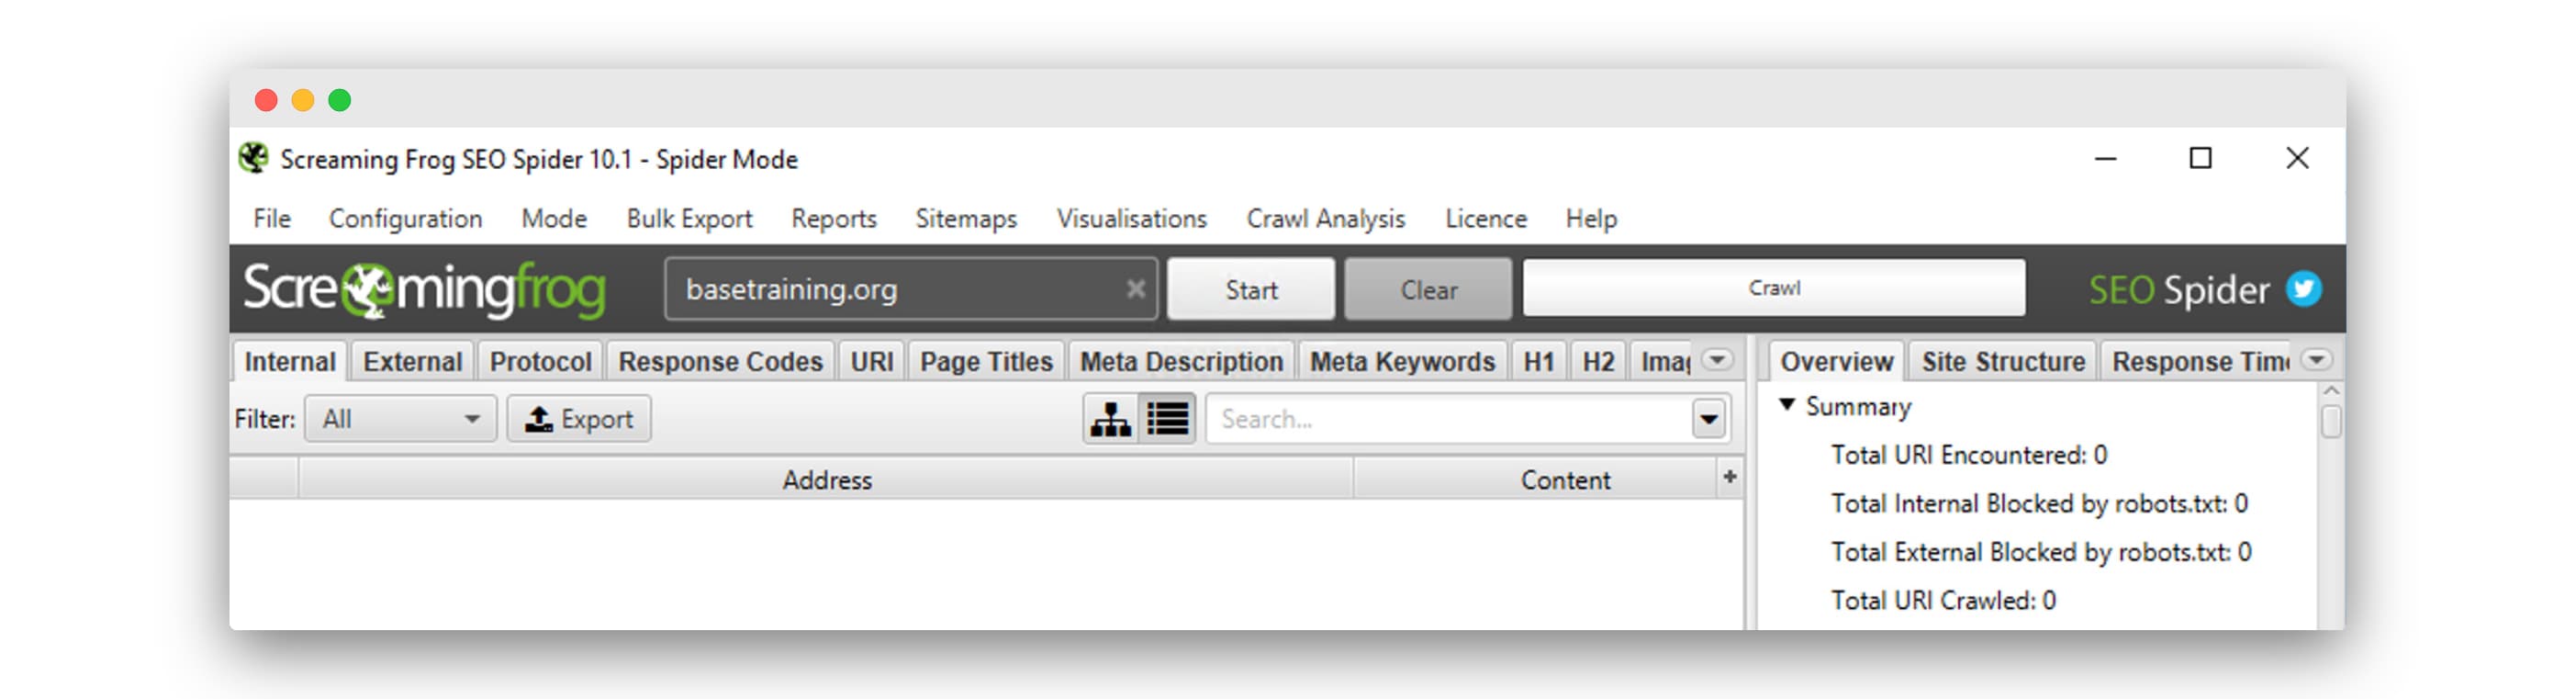Click the SEO Spider branding text

coord(2179,290)
